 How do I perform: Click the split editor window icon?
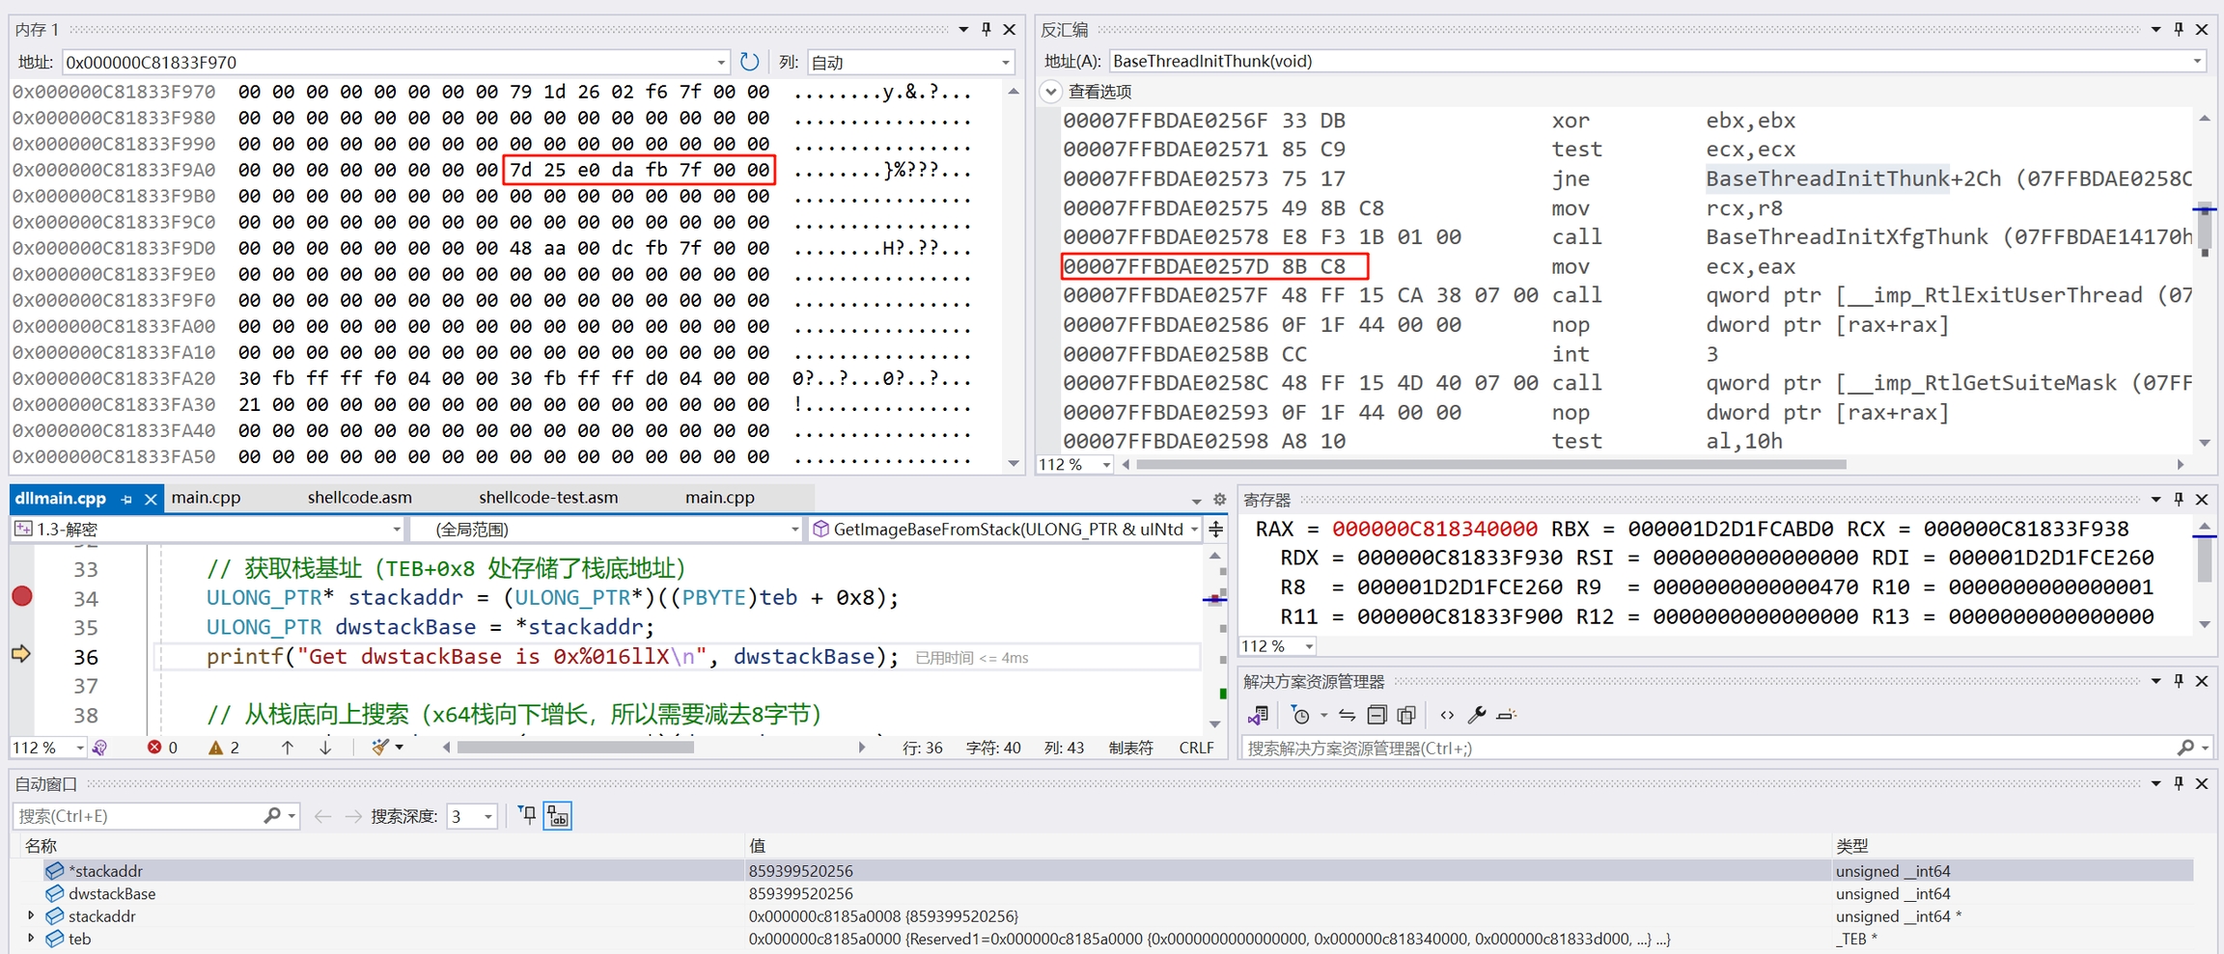1216,529
